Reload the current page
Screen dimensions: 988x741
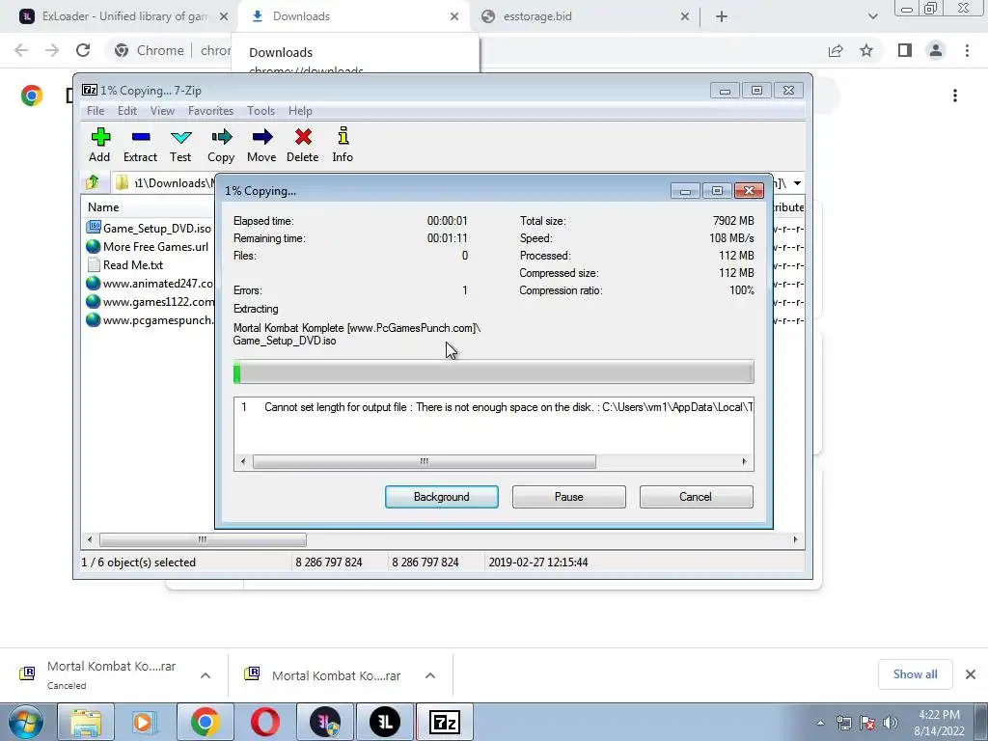click(83, 50)
